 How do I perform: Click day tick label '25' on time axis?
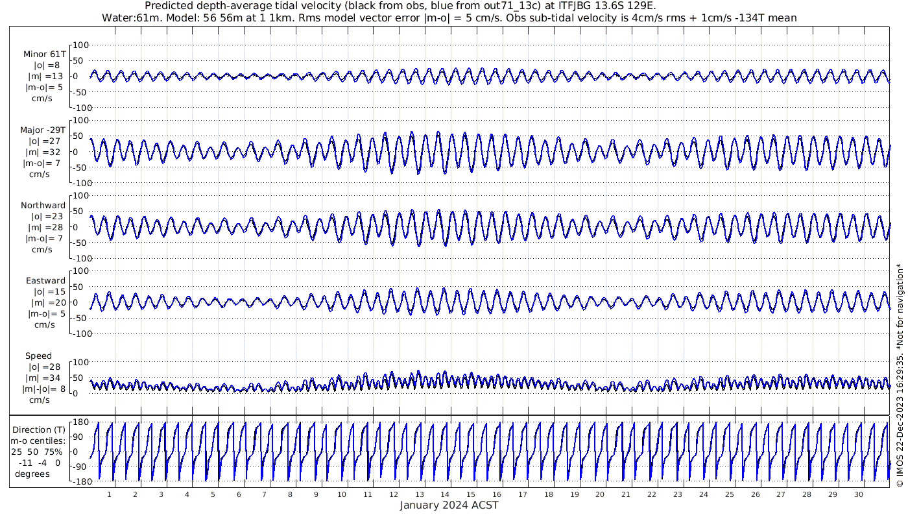(730, 494)
